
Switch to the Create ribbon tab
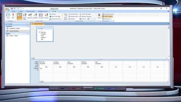coord(21,11)
